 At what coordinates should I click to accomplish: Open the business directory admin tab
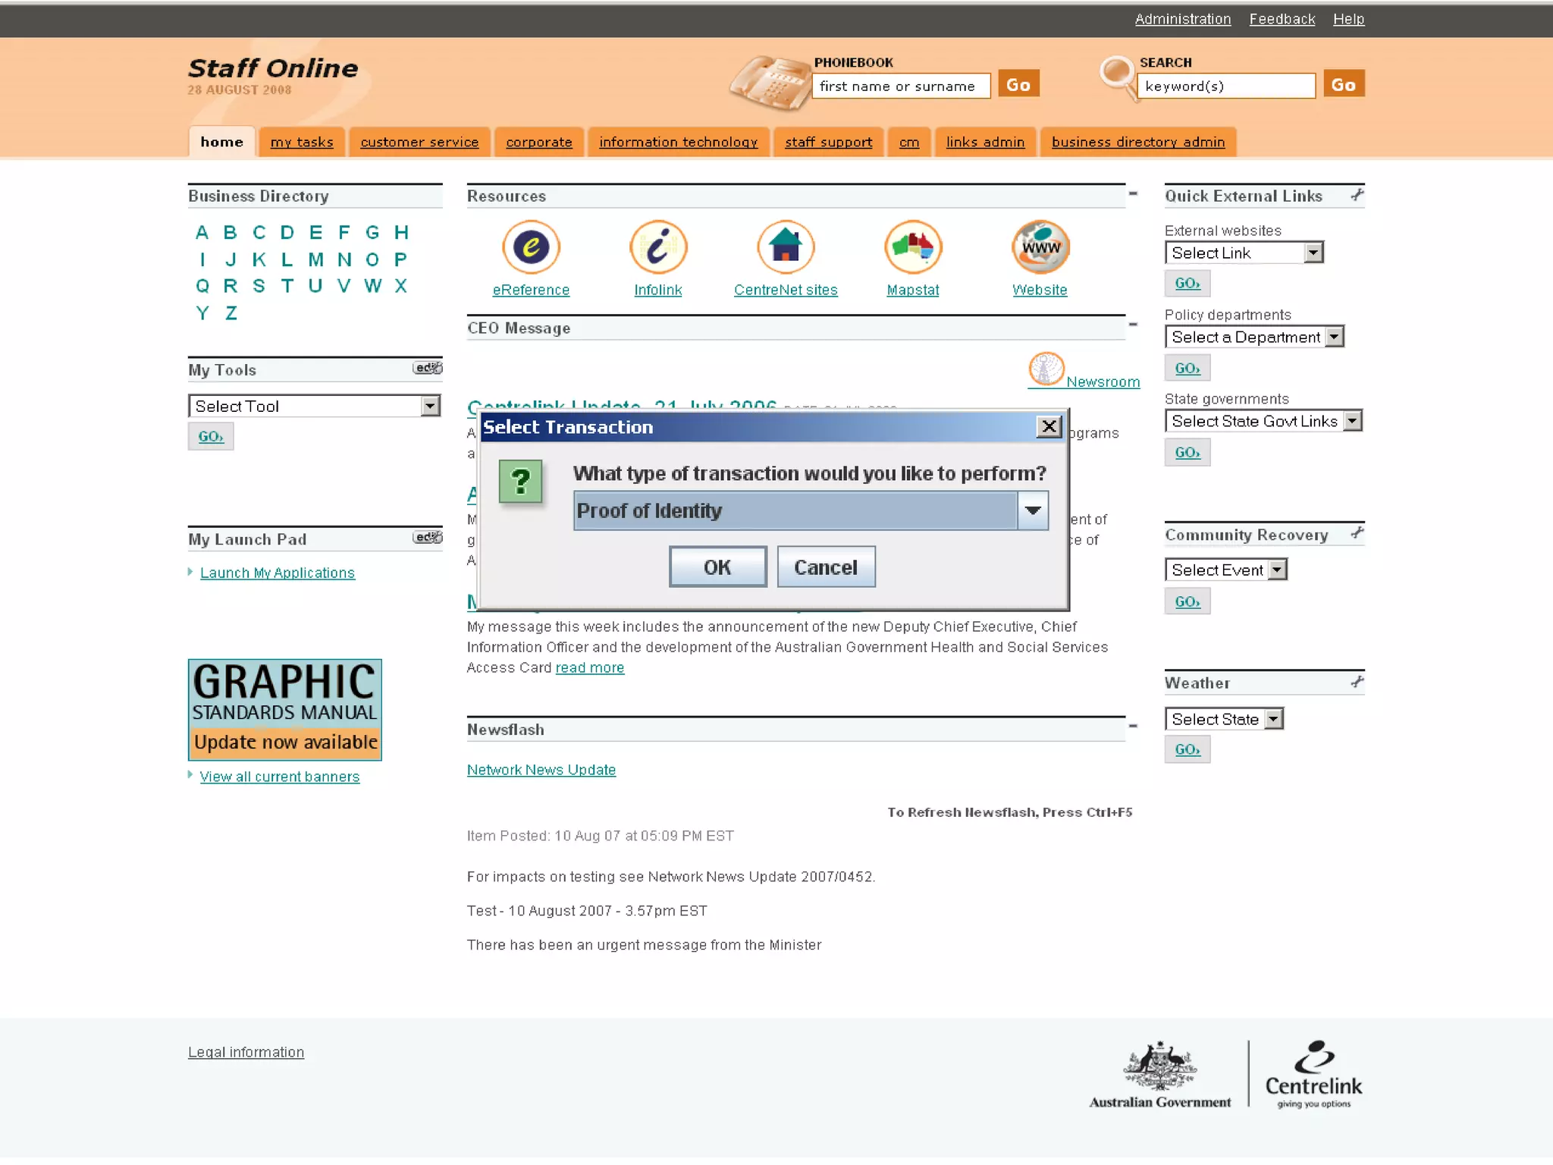click(1138, 142)
